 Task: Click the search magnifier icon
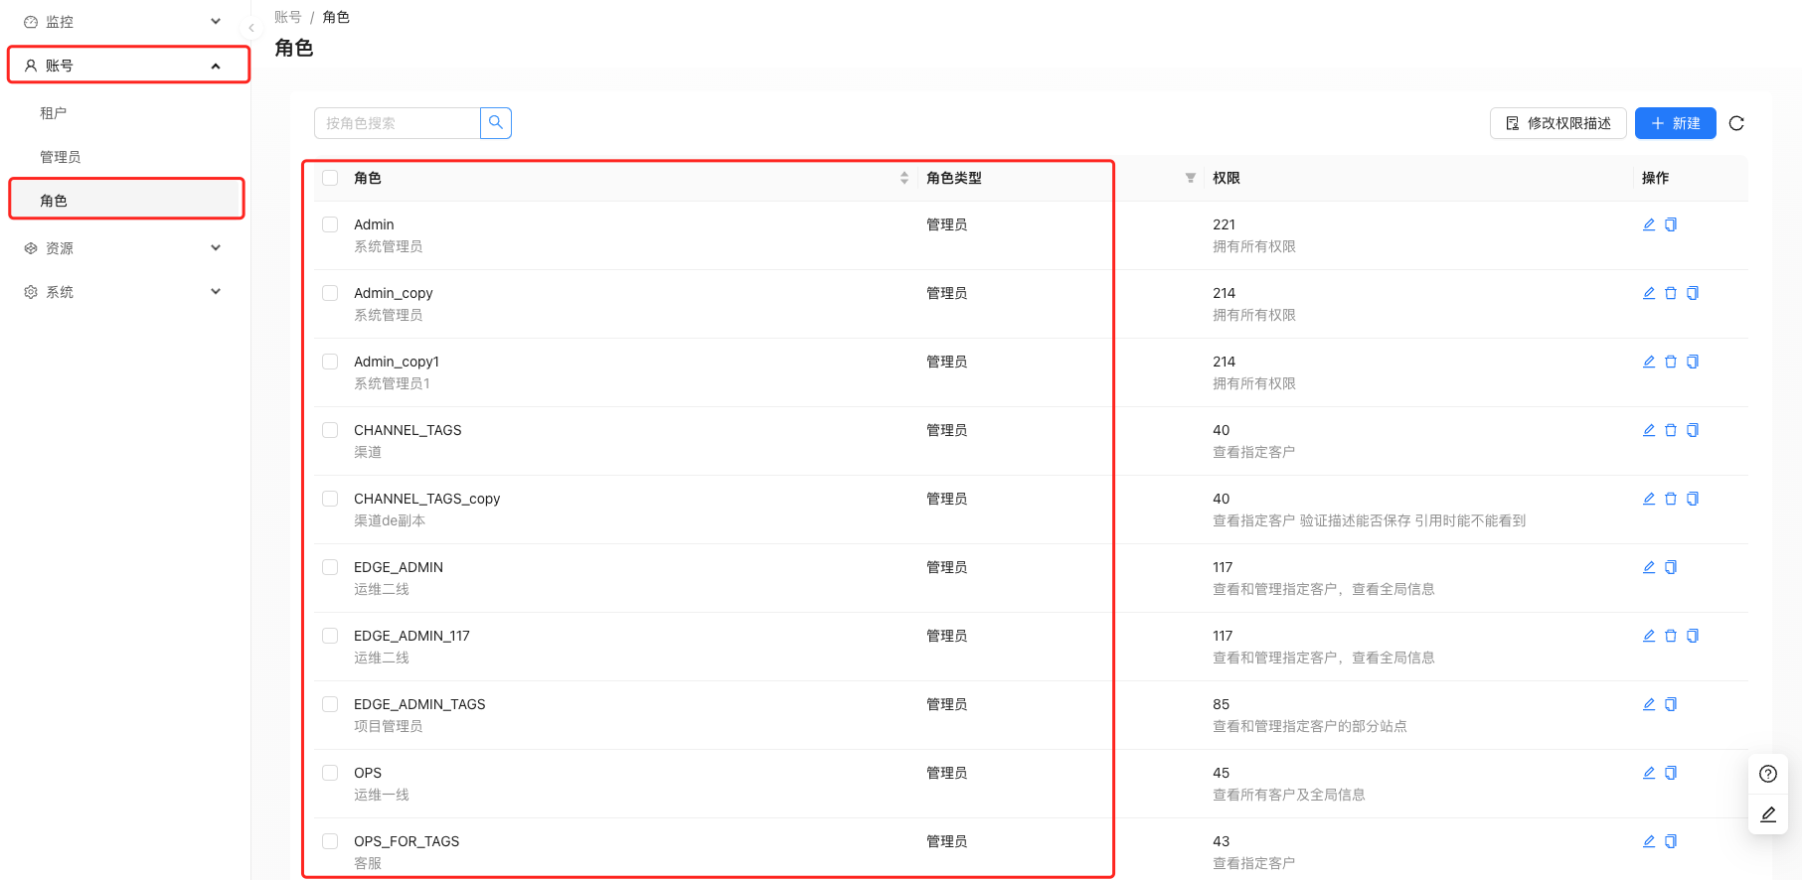click(x=496, y=123)
